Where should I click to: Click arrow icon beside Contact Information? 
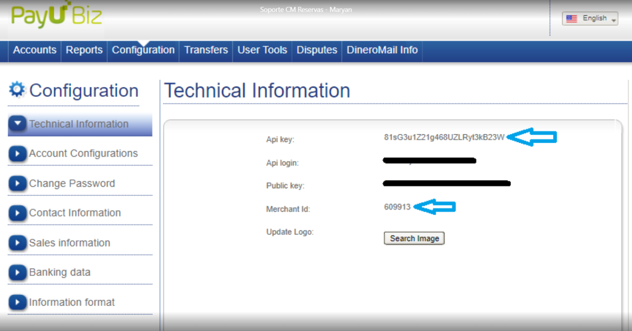(17, 213)
